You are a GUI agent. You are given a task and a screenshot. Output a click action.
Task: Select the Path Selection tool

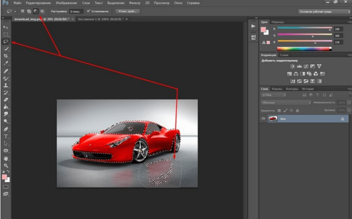6,143
